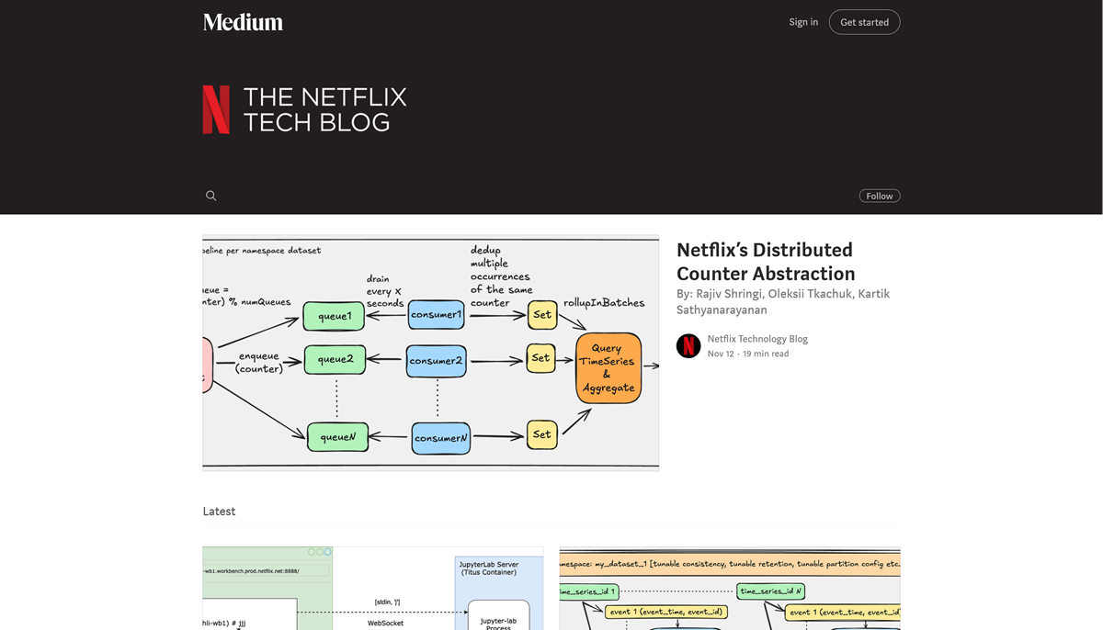Open the search icon in the blog header

210,196
